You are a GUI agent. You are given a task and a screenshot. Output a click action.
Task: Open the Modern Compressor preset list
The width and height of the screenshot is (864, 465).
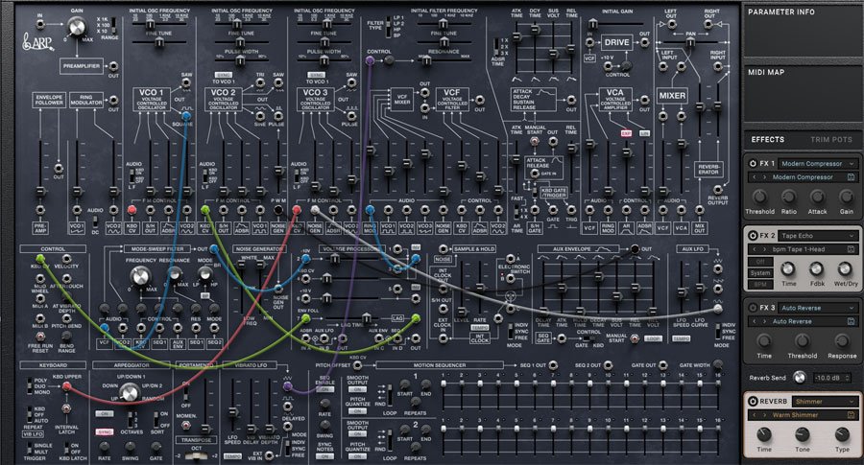point(803,177)
